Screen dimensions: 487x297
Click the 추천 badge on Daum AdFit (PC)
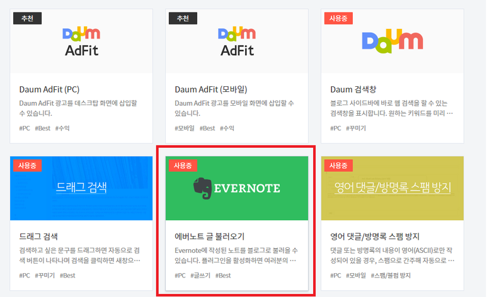tap(27, 18)
